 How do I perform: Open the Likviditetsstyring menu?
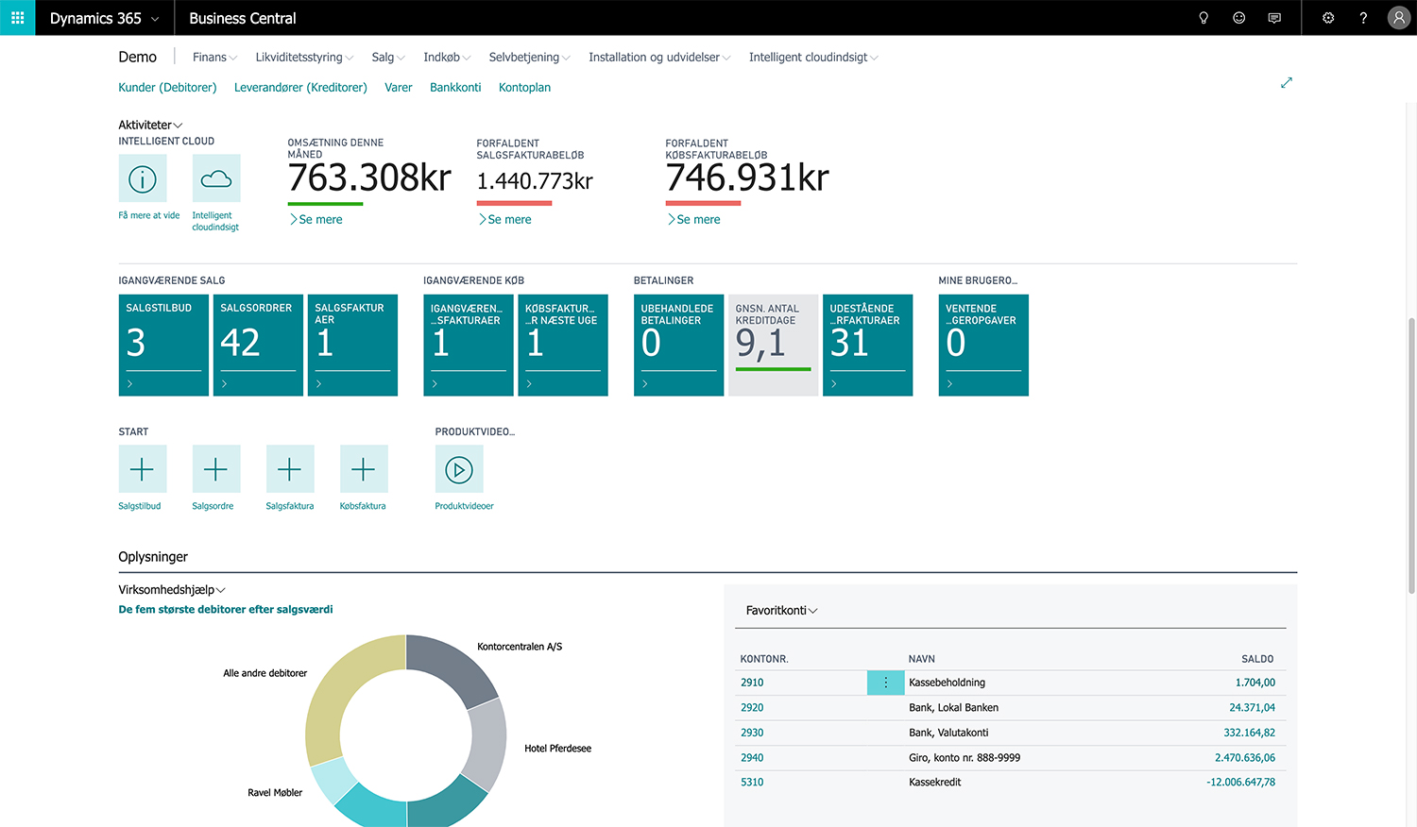tap(304, 58)
